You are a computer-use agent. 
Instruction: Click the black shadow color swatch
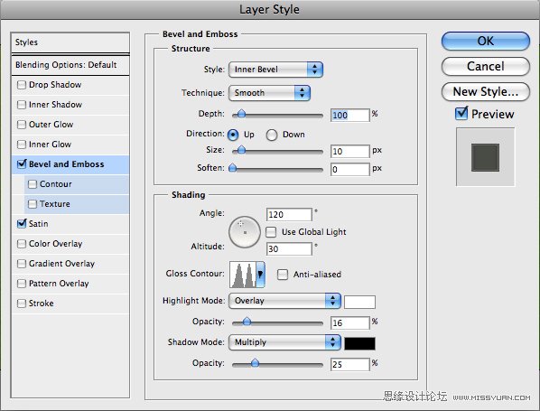click(x=360, y=343)
